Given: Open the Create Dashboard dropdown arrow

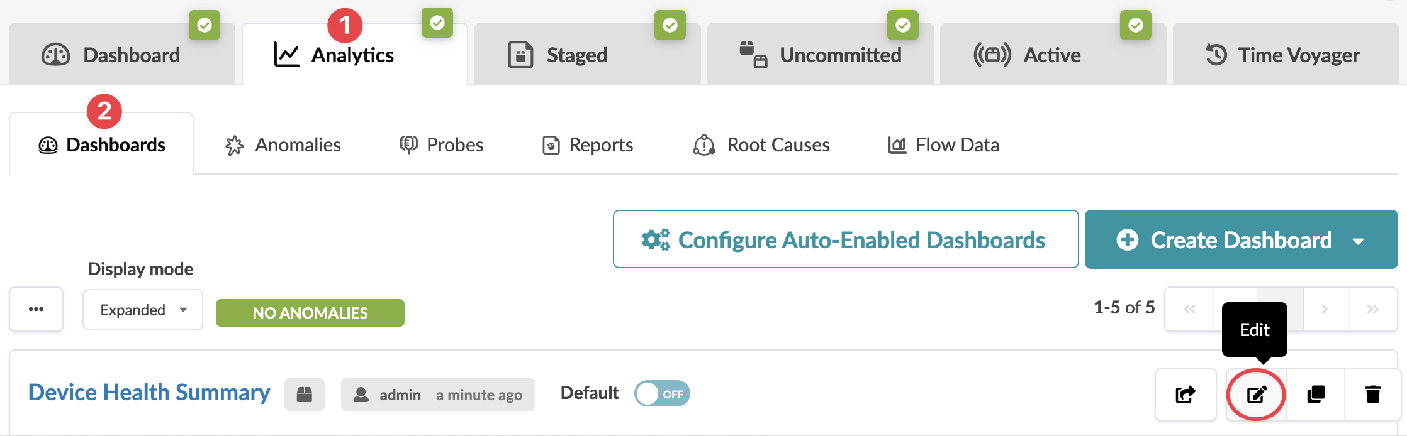Looking at the screenshot, I should 1359,241.
